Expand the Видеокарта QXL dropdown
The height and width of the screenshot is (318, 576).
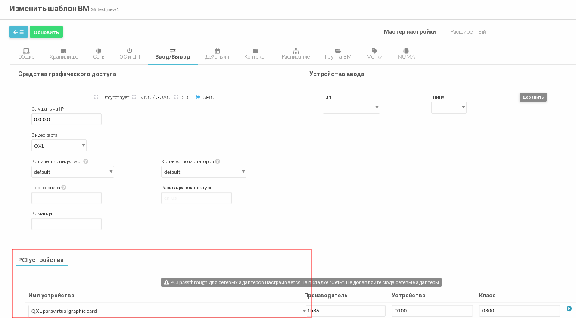point(59,145)
